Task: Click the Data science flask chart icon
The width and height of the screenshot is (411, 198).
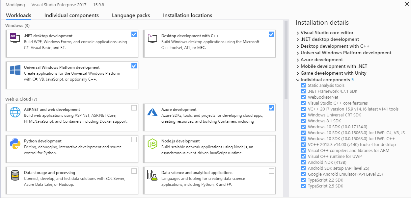Action: pyautogui.click(x=152, y=175)
